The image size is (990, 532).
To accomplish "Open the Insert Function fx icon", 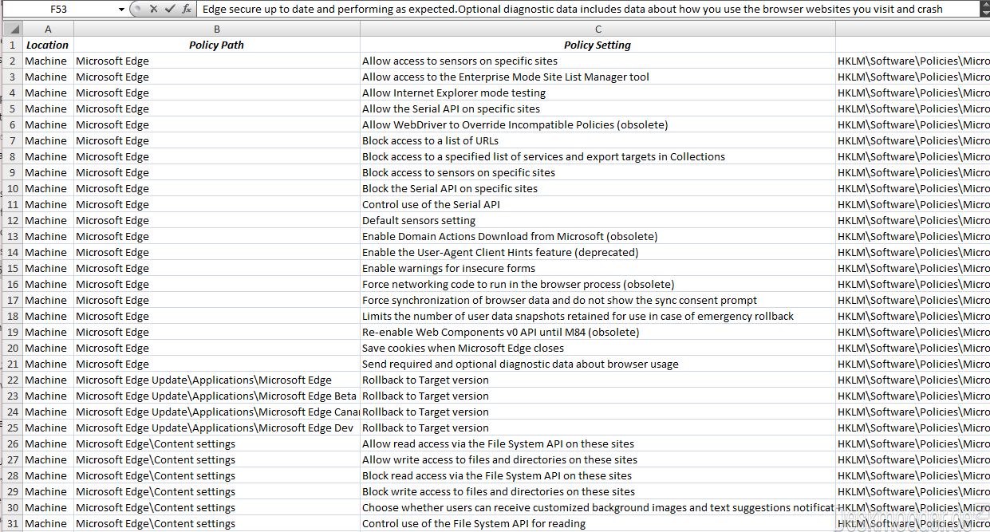I will tap(187, 9).
